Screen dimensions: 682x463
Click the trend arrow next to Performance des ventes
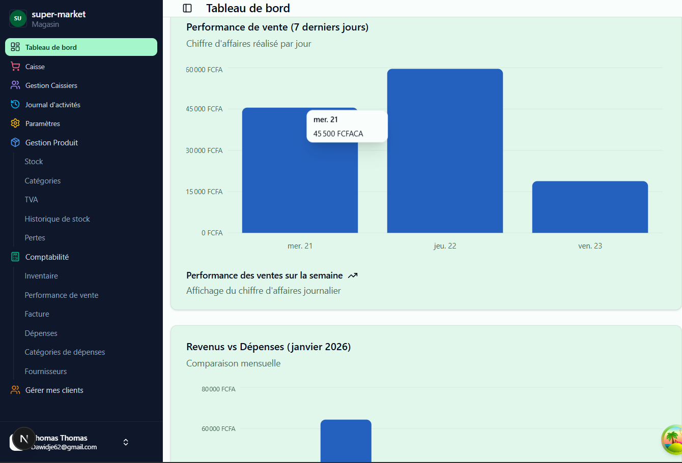[x=353, y=275]
